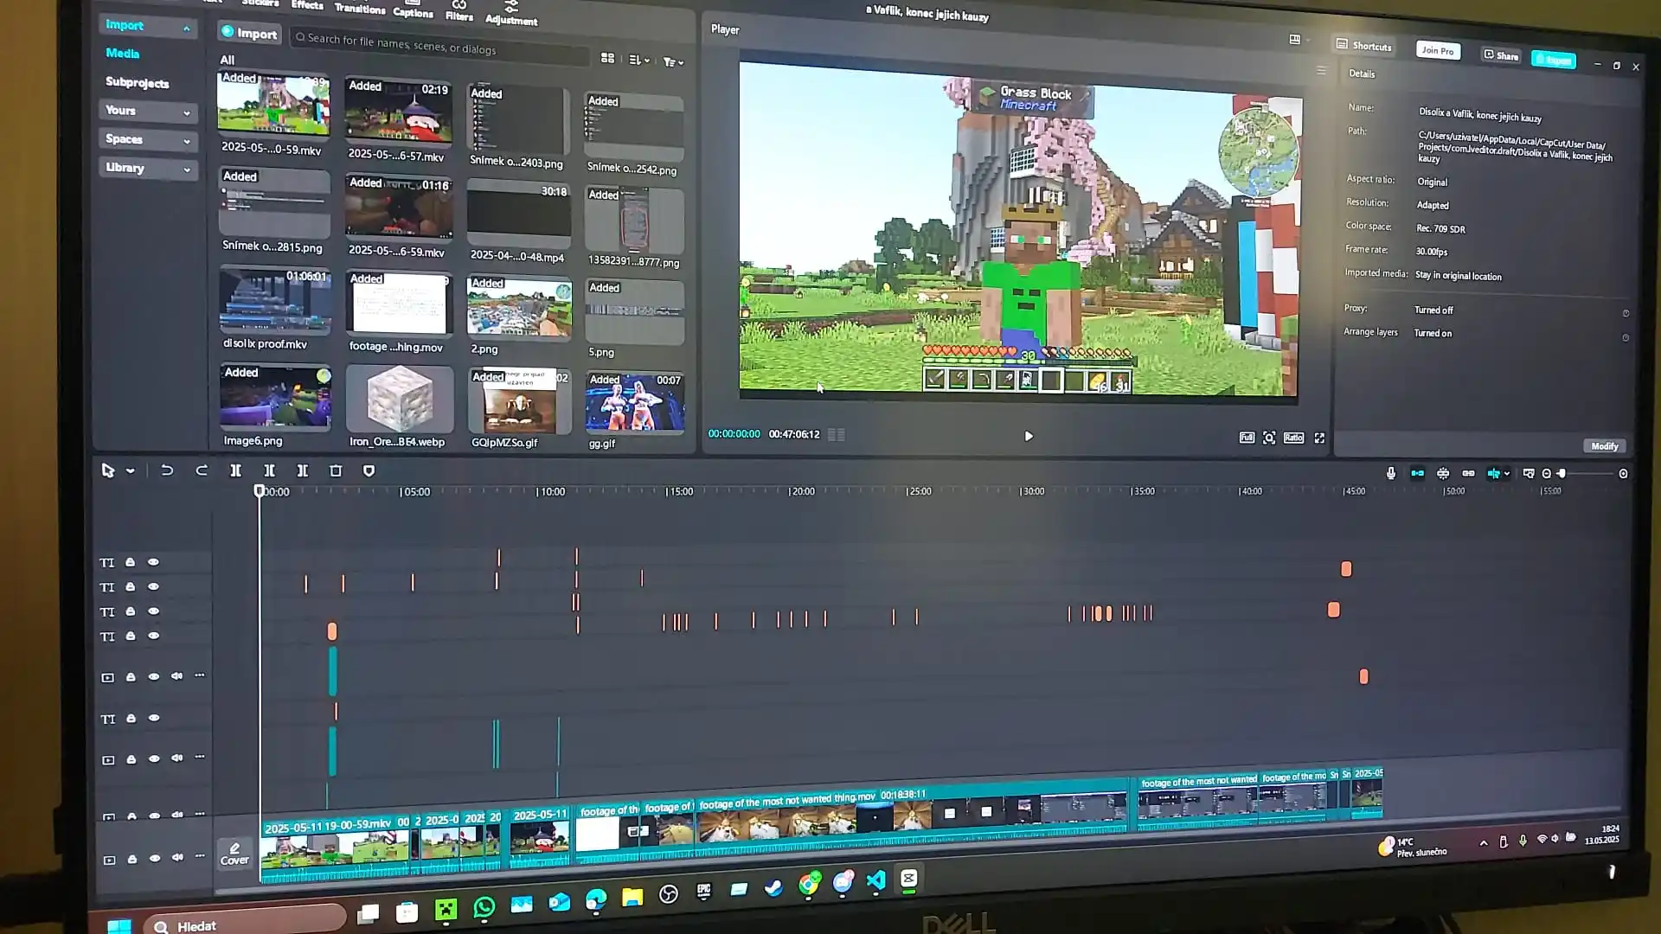Add a marker with the shield icon
Image resolution: width=1661 pixels, height=934 pixels.
pos(369,470)
